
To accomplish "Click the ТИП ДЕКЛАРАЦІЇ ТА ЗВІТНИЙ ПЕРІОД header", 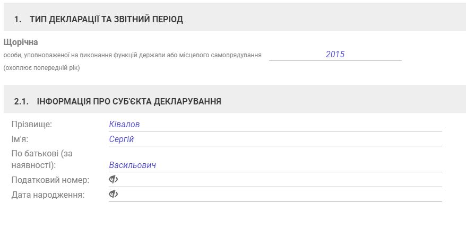I will click(106, 20).
